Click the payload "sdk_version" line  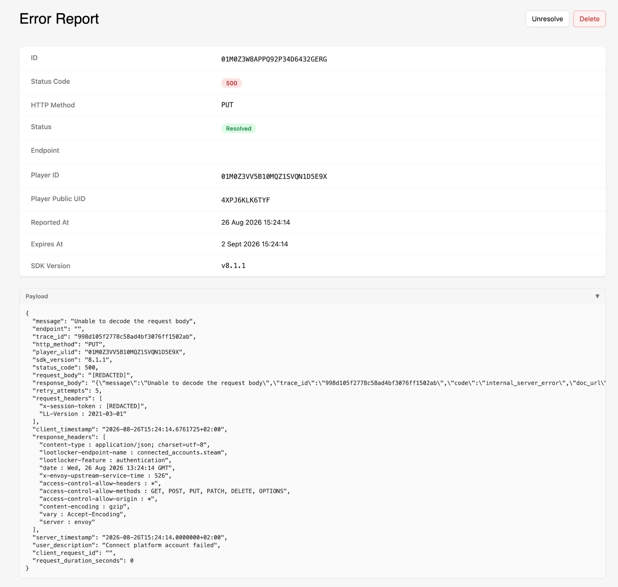[x=72, y=360]
